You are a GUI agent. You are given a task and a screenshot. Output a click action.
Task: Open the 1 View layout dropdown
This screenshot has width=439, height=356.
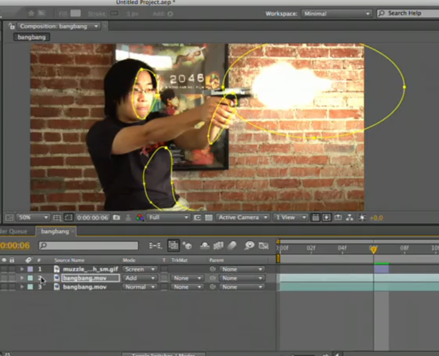click(x=291, y=217)
